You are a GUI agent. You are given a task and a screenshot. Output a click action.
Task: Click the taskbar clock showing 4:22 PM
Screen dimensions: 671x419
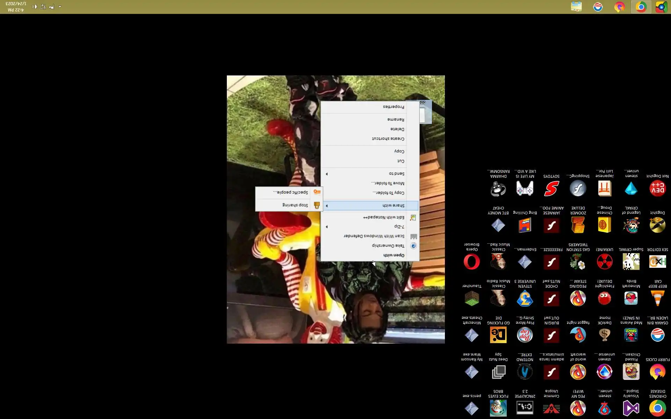coord(16,7)
